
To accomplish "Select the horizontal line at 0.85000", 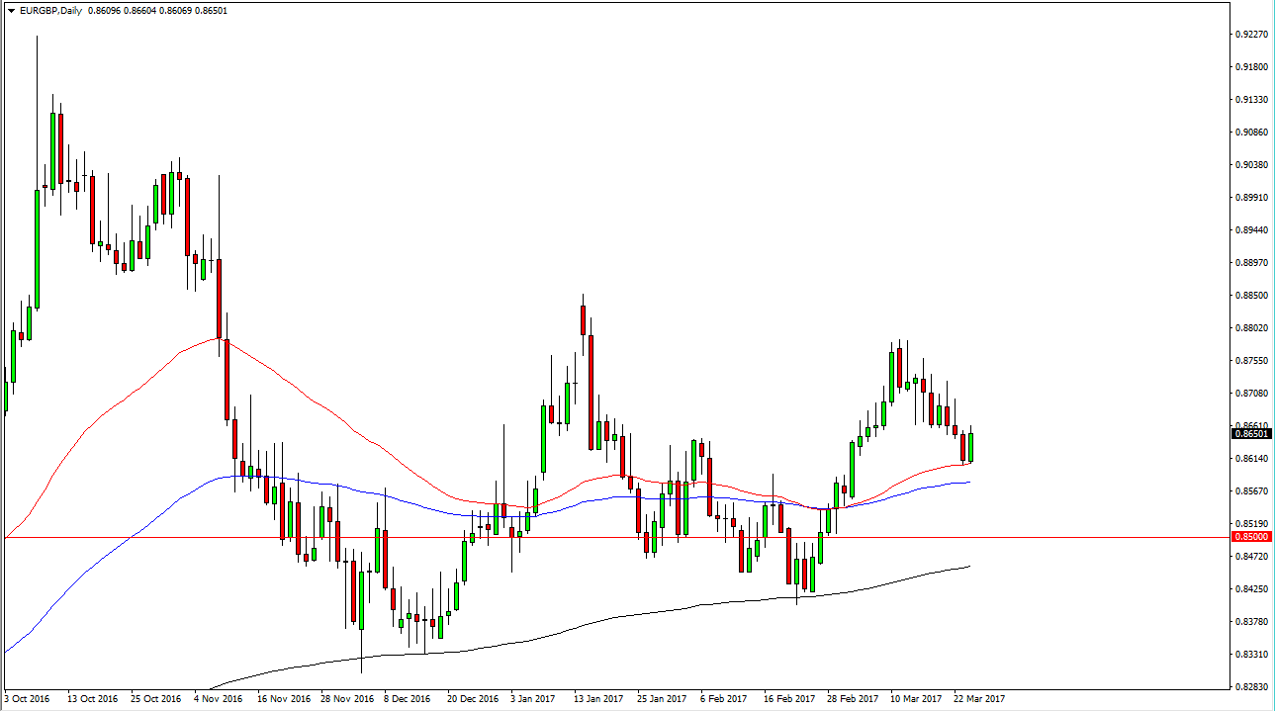I will (593, 537).
